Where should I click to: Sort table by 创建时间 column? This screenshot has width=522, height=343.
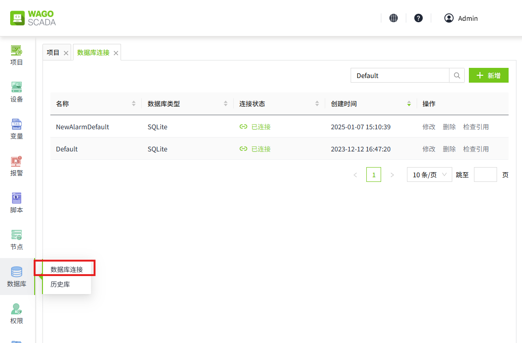tap(408, 104)
